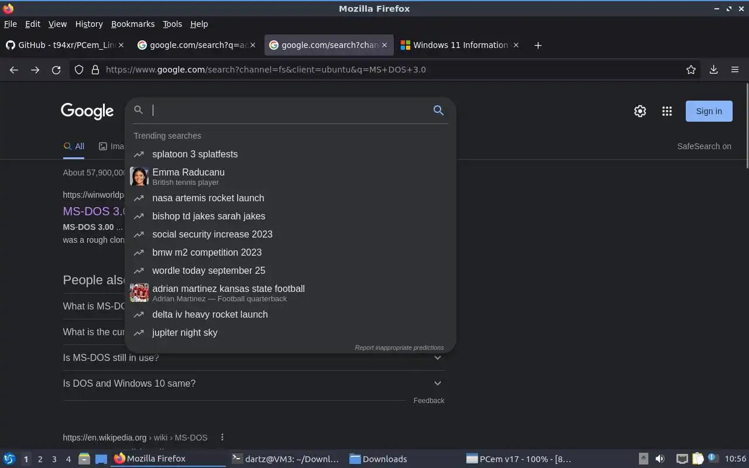Click the SafeSearch on label

[x=704, y=146]
